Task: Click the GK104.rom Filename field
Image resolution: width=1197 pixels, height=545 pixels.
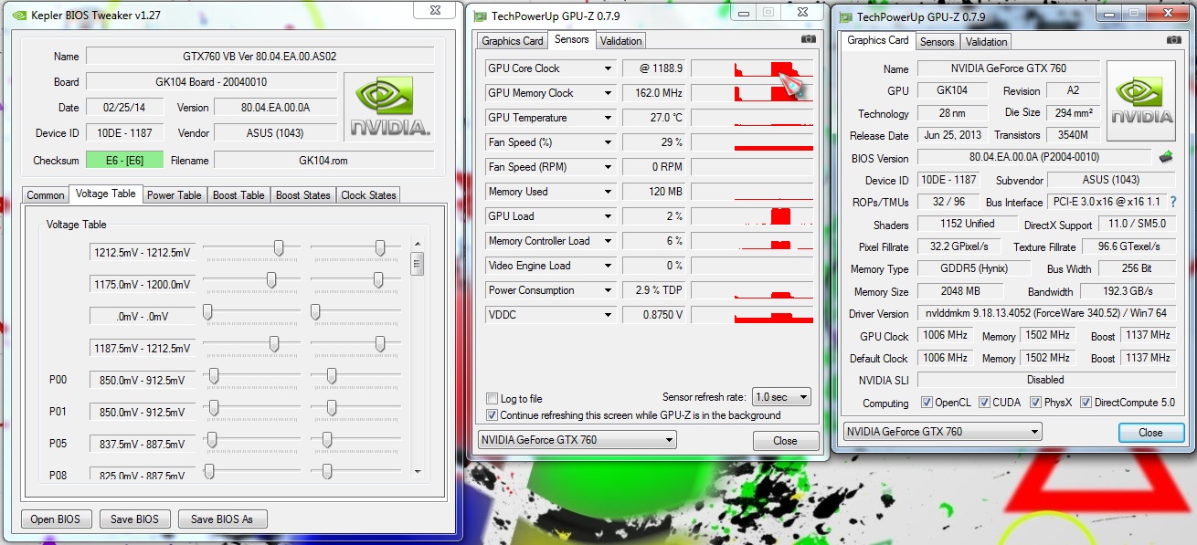Action: tap(324, 160)
